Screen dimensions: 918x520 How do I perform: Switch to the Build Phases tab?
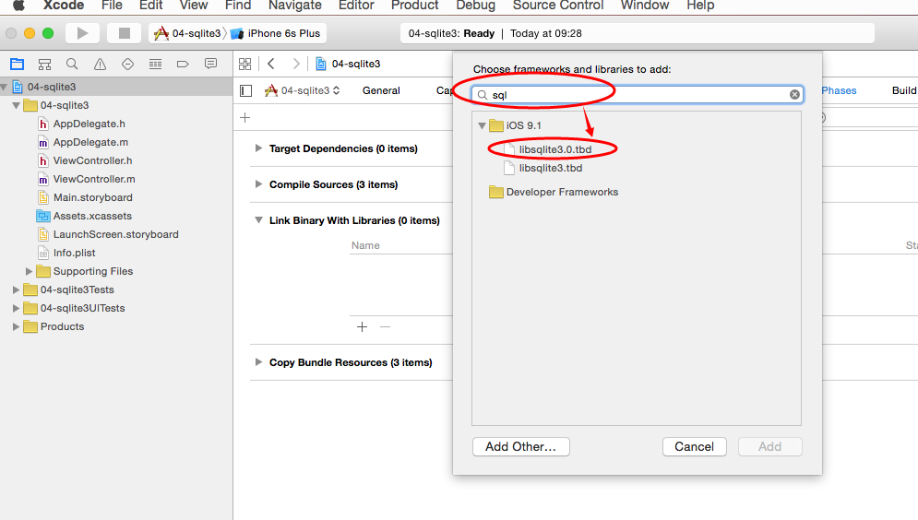tap(839, 90)
